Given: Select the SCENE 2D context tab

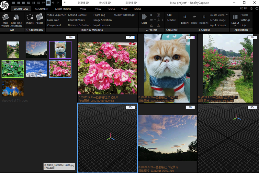Looking at the screenshot, I should (83, 3).
